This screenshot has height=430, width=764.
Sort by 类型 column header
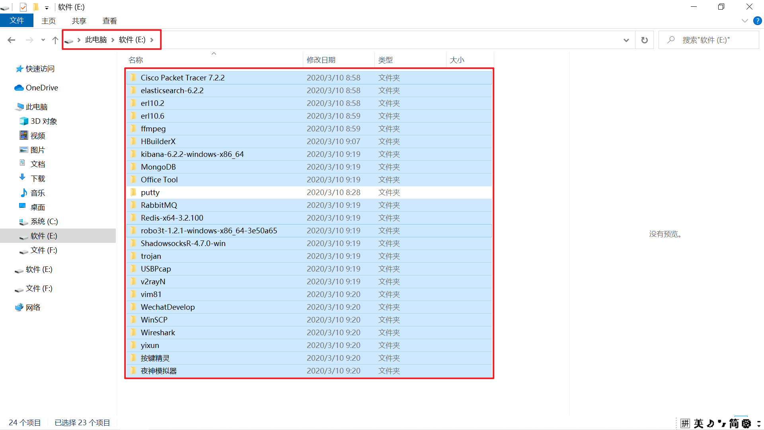pyautogui.click(x=410, y=60)
